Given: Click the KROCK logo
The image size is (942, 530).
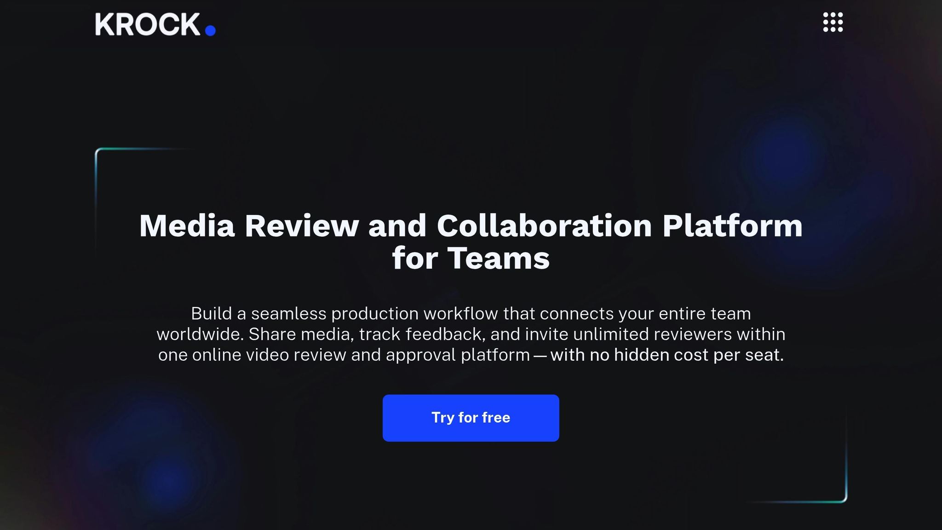Looking at the screenshot, I should pyautogui.click(x=155, y=24).
